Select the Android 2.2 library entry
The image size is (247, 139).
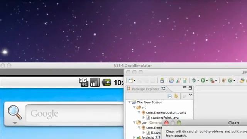(x=151, y=137)
